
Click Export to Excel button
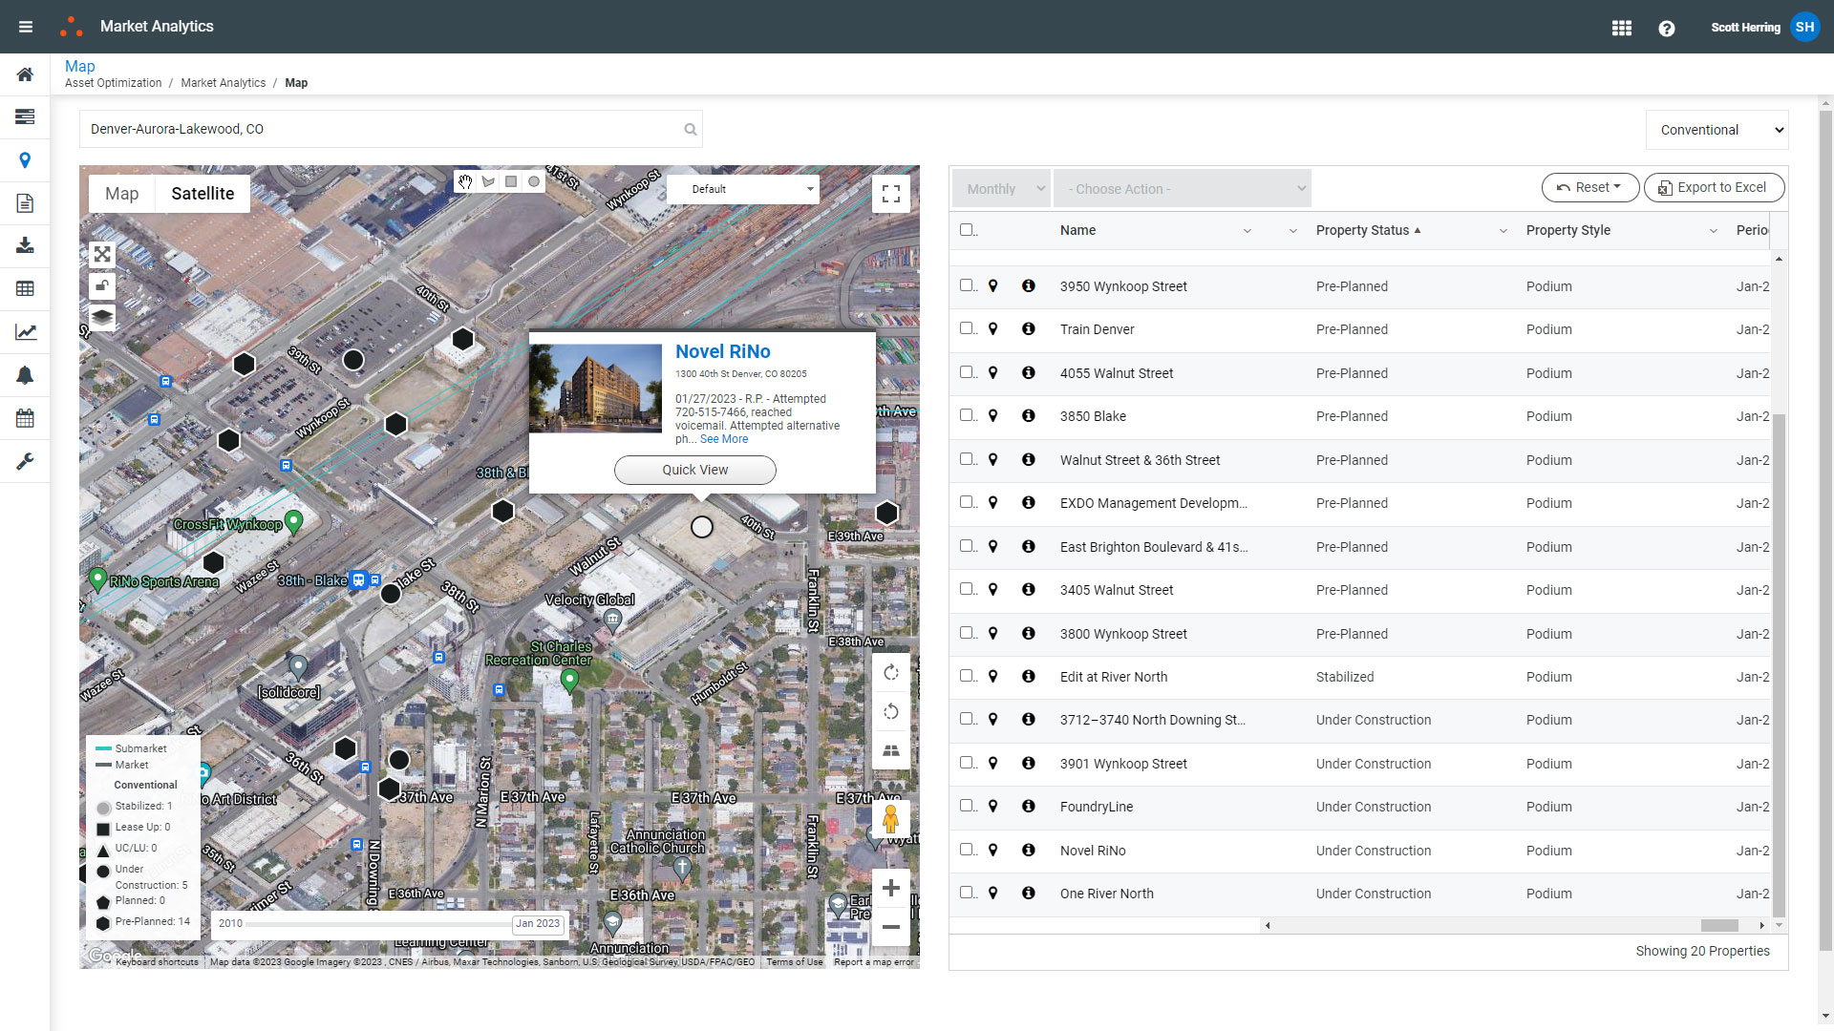pos(1714,188)
